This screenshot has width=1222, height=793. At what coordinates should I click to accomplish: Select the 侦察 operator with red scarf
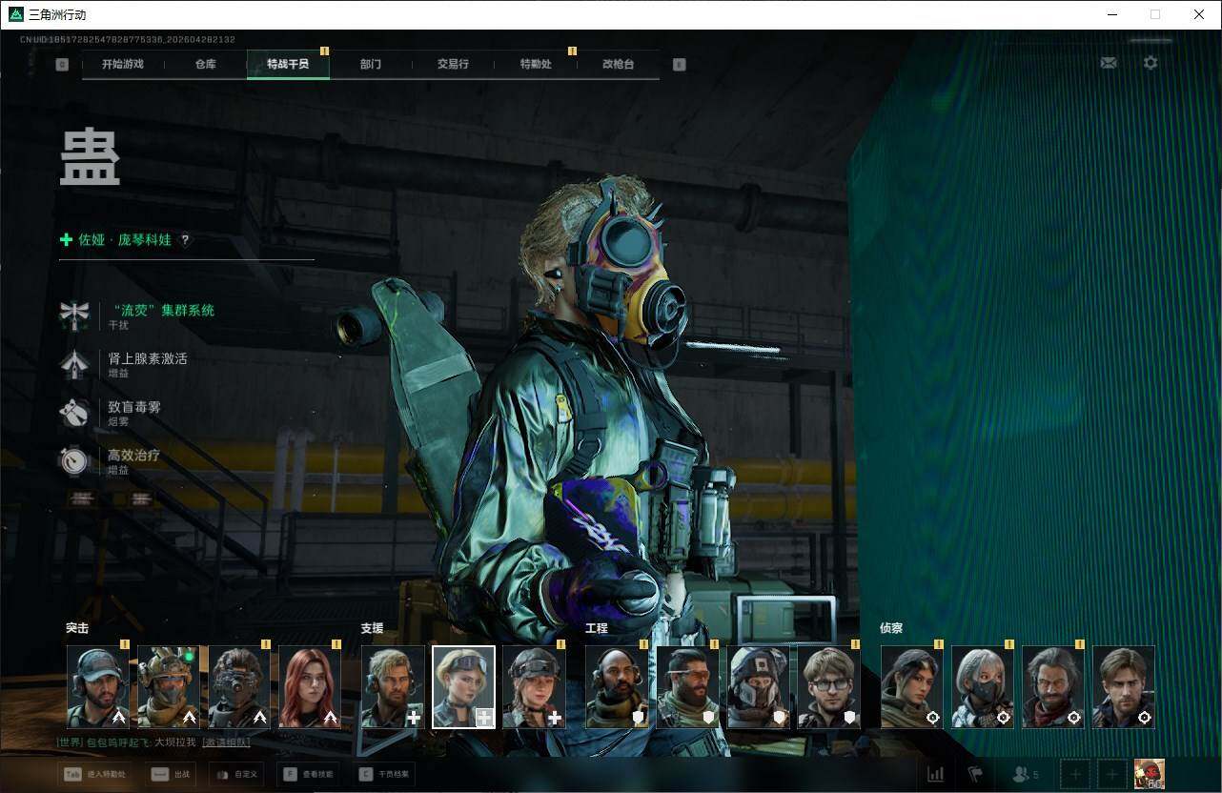click(1053, 687)
